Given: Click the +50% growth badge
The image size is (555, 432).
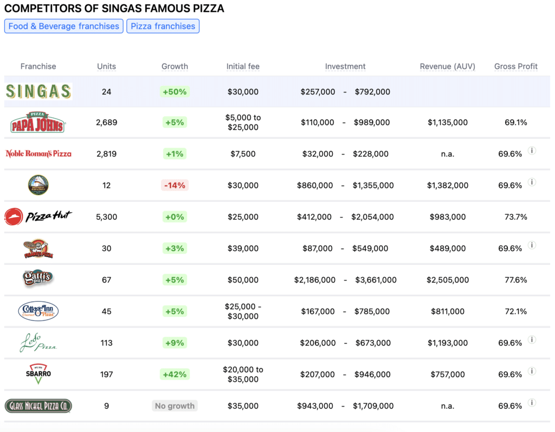Looking at the screenshot, I should [175, 92].
